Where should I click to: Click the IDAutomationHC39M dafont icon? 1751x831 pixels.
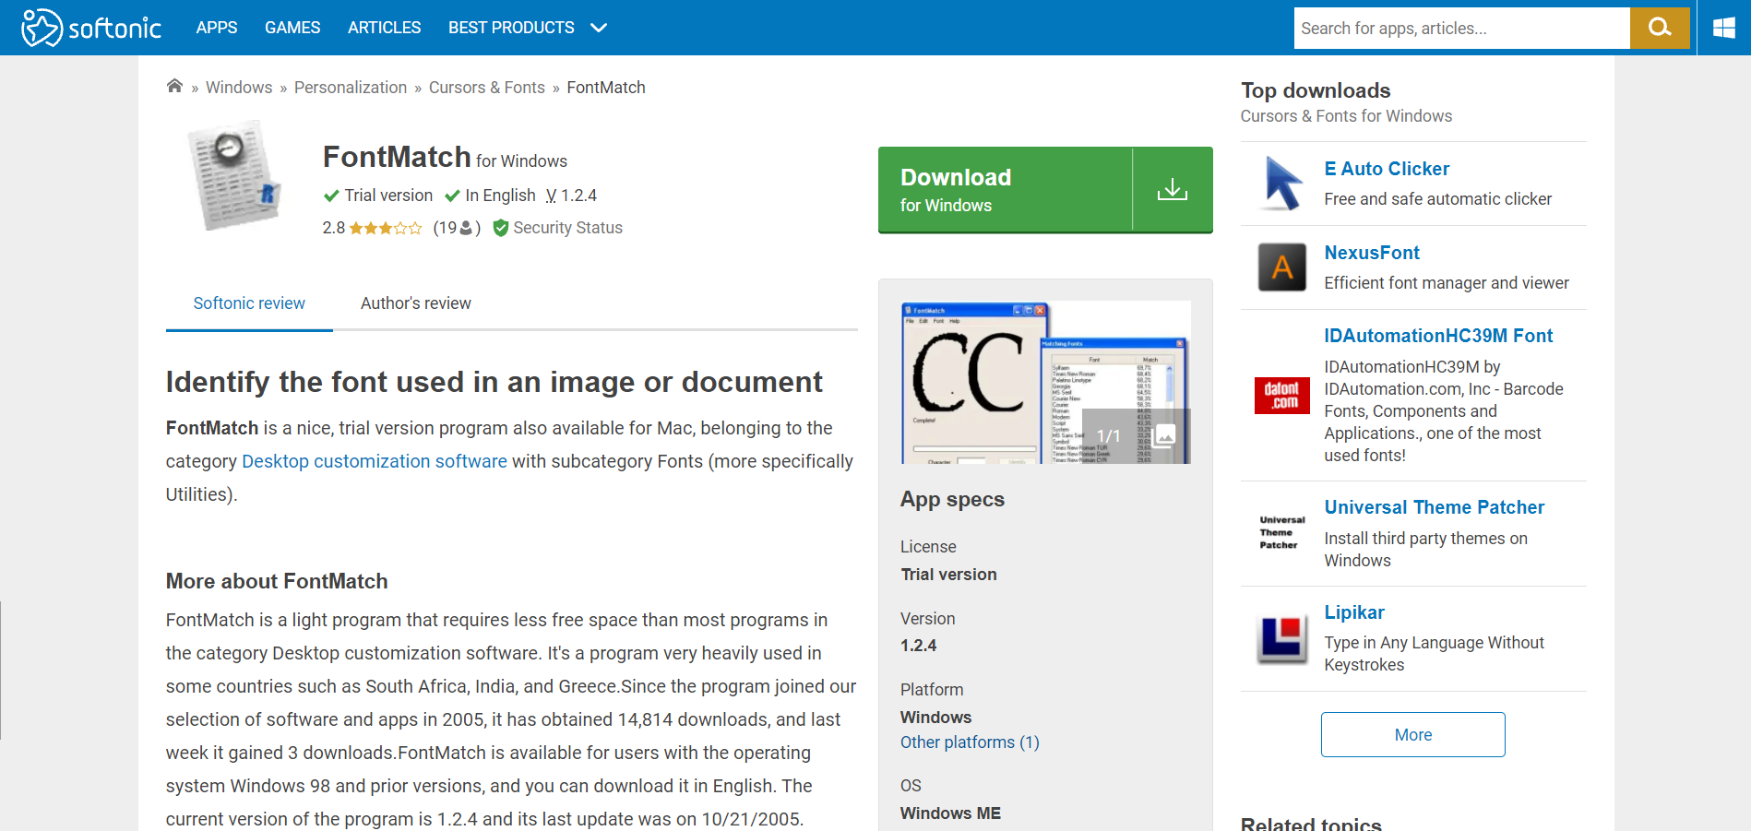(1281, 396)
